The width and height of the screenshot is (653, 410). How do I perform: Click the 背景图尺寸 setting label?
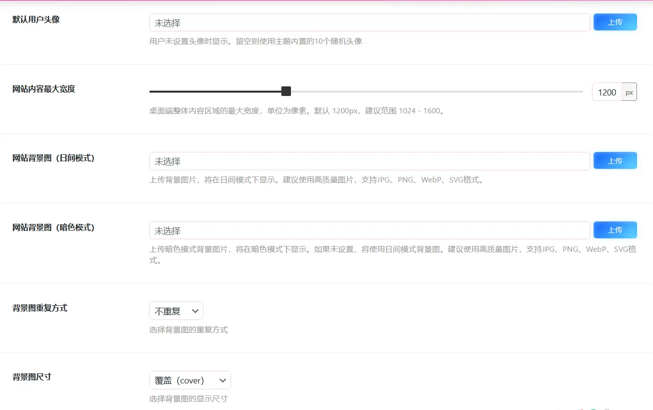pyautogui.click(x=32, y=377)
